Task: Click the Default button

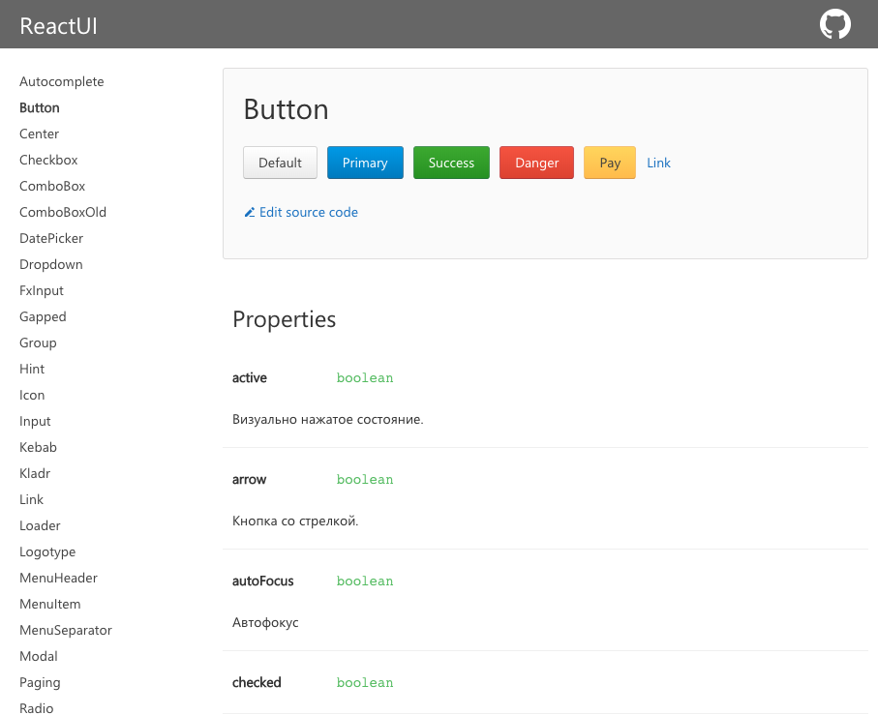Action: pos(280,163)
